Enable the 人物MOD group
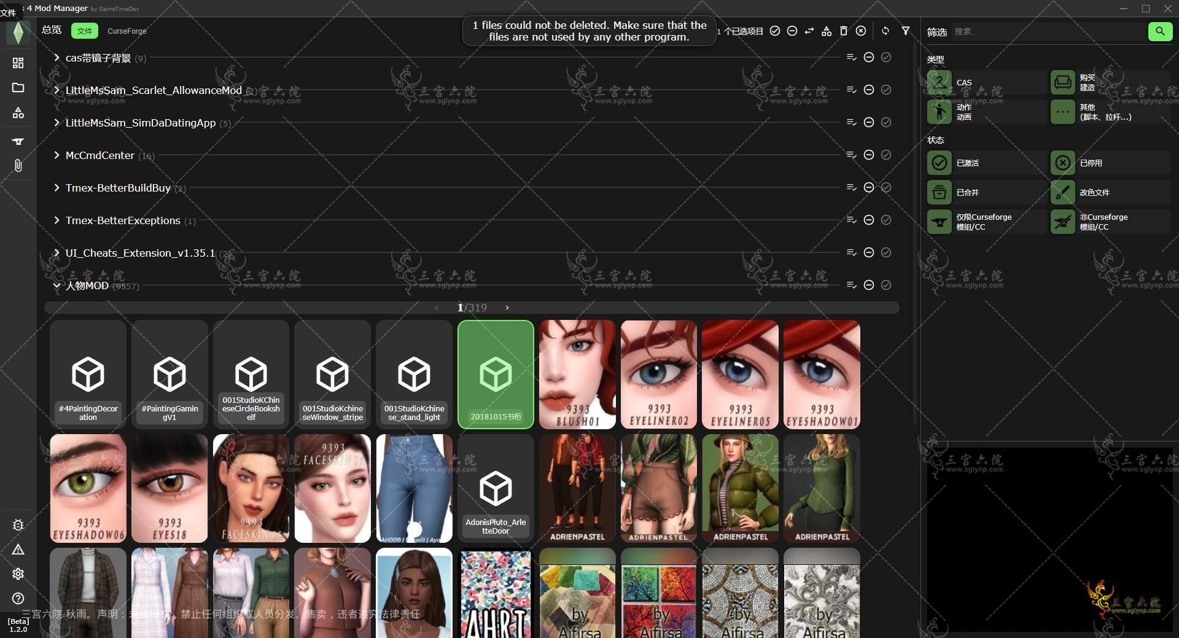Viewport: 1179px width, 638px height. coord(886,285)
